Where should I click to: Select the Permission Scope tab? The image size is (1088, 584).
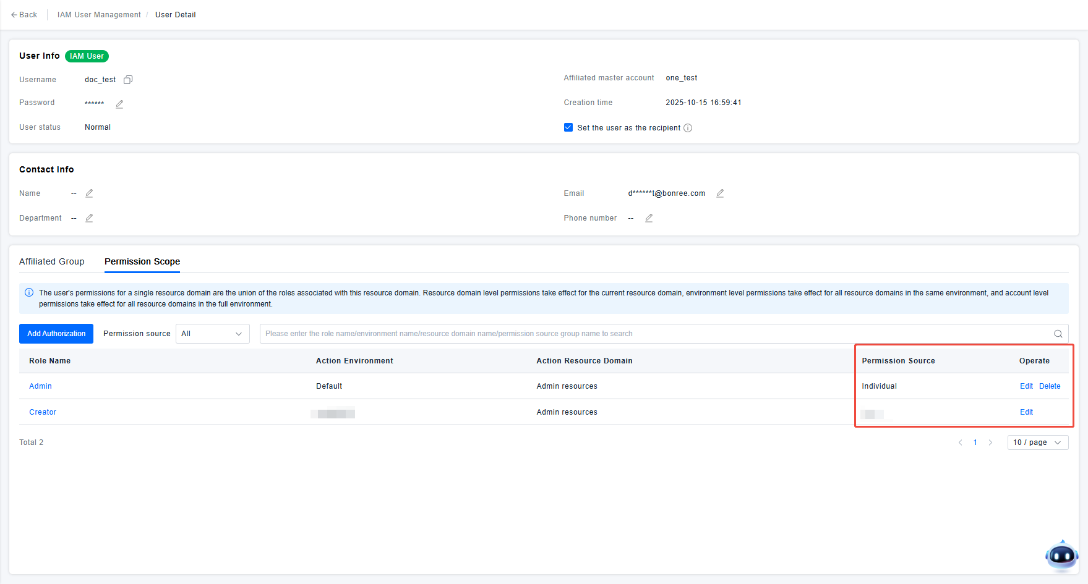click(142, 261)
